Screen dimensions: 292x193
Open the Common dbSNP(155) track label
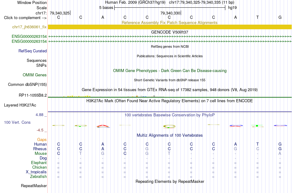(27, 84)
